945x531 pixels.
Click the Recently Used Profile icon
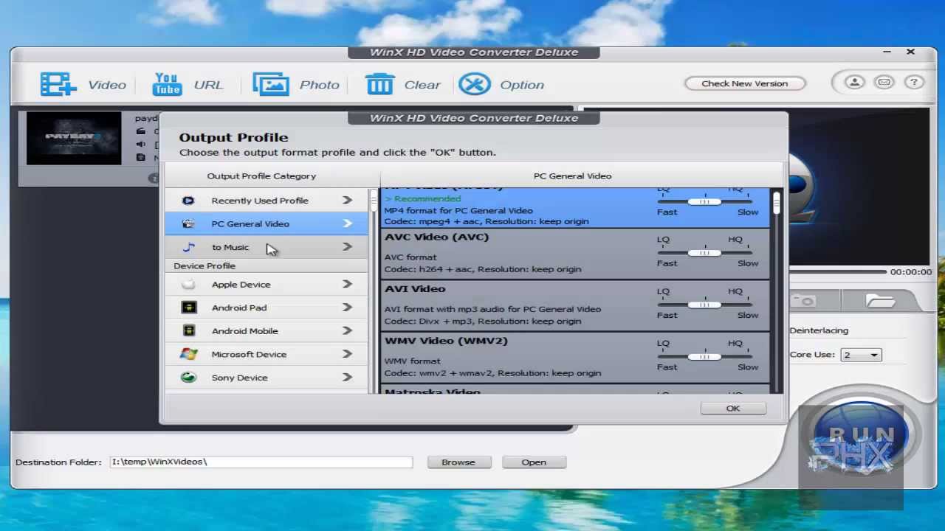pos(188,201)
